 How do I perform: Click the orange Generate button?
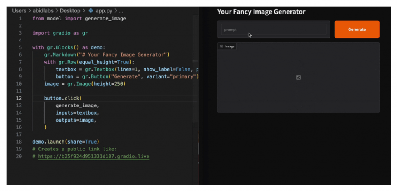click(x=357, y=29)
